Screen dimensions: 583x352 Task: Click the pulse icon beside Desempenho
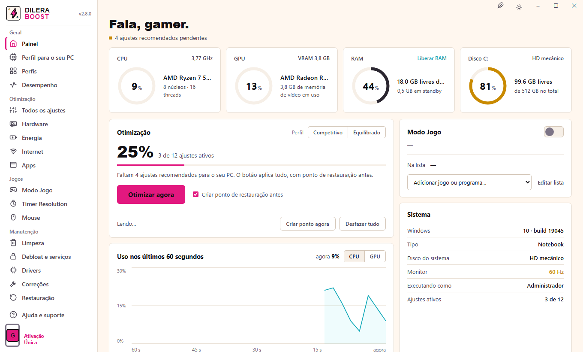13,85
